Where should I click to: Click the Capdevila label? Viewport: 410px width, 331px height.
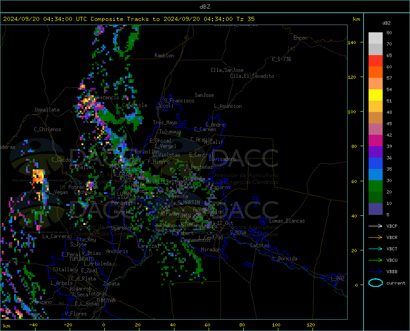click(x=134, y=105)
